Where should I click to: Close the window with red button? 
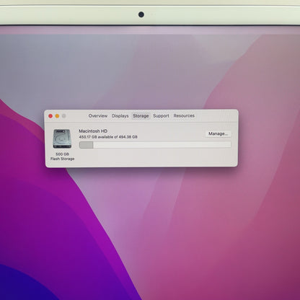[x=50, y=116]
